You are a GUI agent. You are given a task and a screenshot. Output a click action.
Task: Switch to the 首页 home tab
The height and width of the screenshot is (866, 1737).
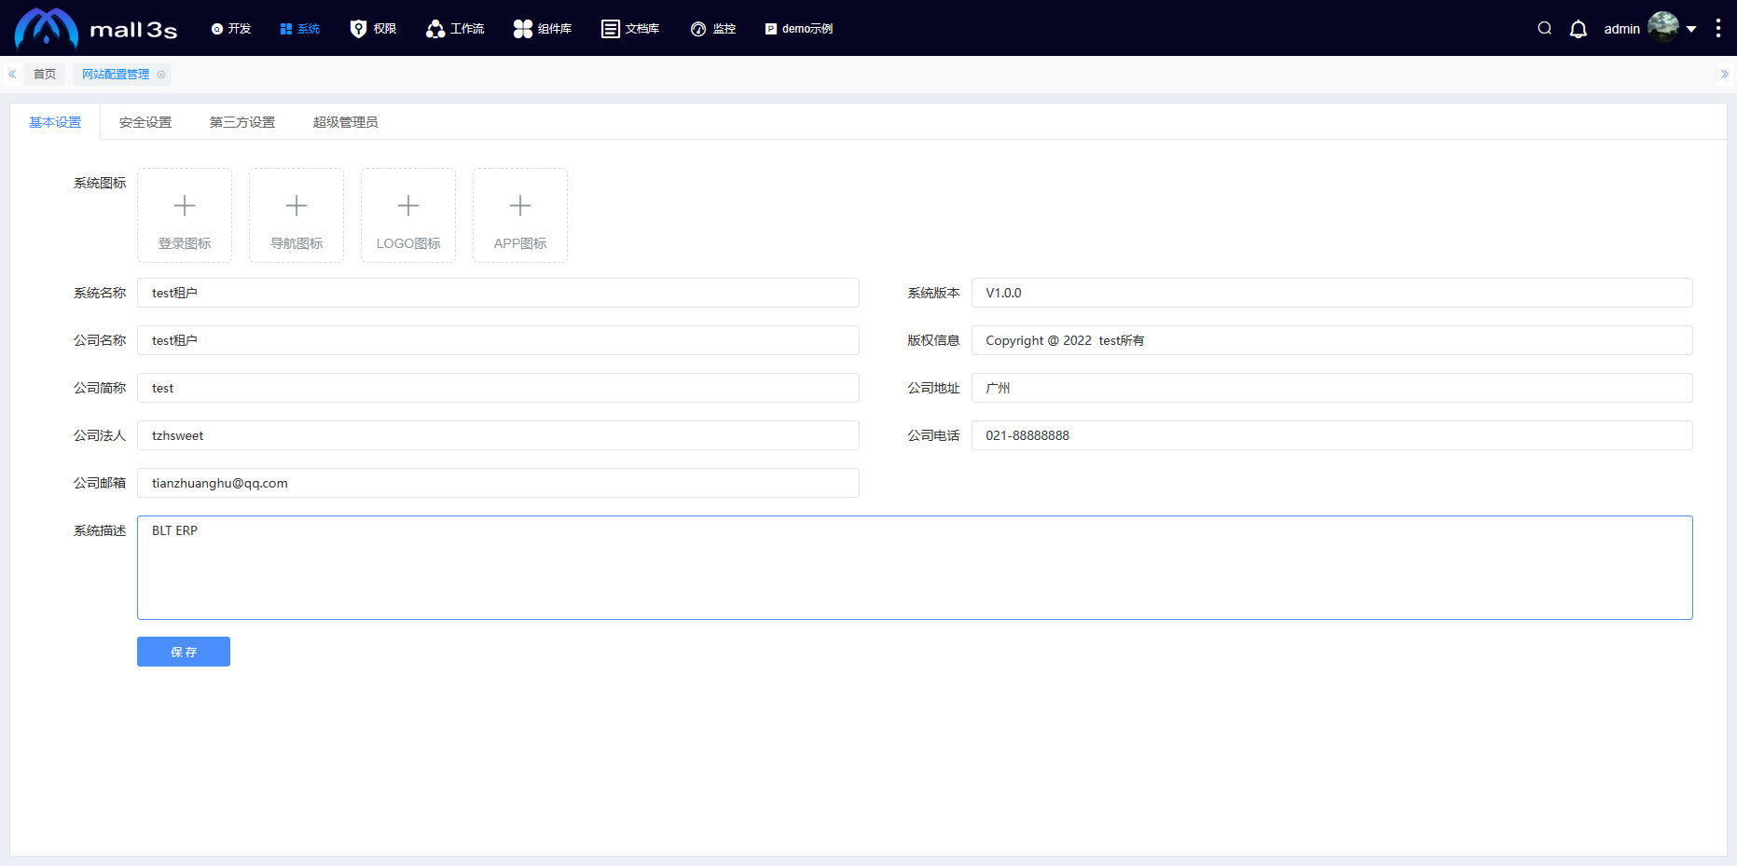coord(45,75)
